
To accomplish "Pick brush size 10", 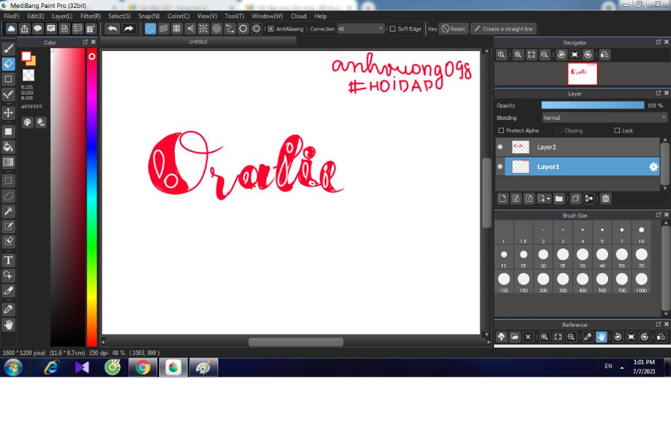I will (x=641, y=233).
